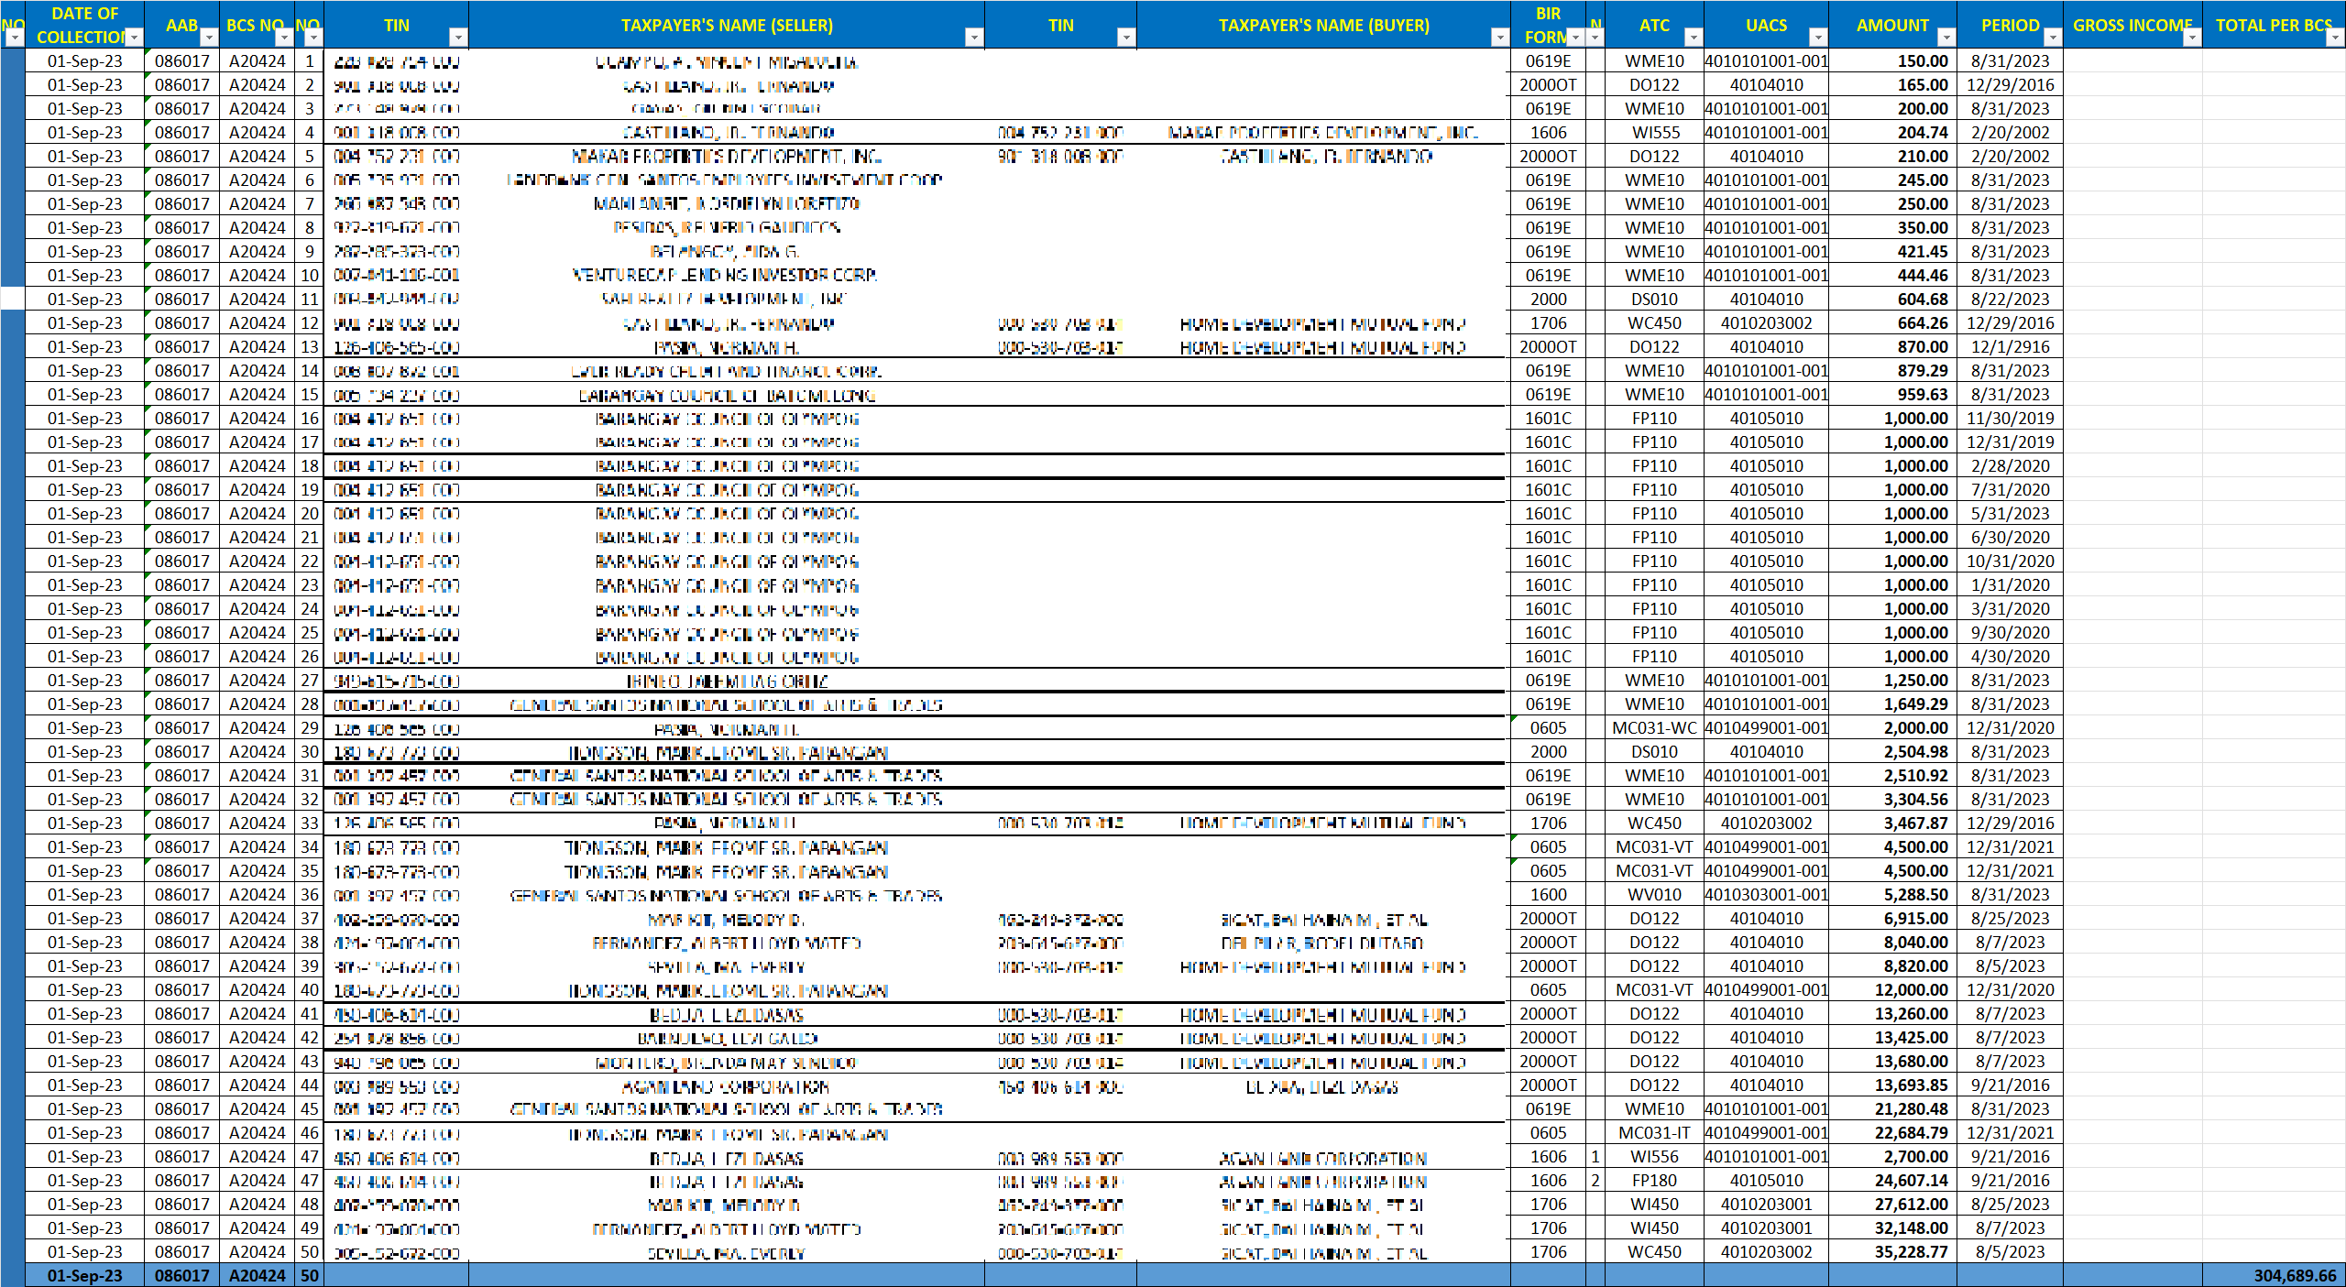Select the period cell dated 12/1/2916
Image resolution: width=2346 pixels, height=1287 pixels.
pyautogui.click(x=2010, y=347)
